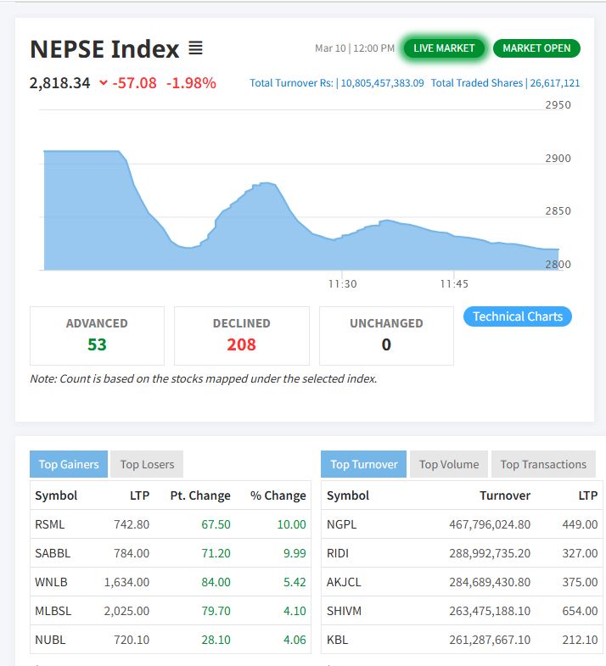Click the Unchanged count box
606x666 pixels.
pyautogui.click(x=386, y=336)
